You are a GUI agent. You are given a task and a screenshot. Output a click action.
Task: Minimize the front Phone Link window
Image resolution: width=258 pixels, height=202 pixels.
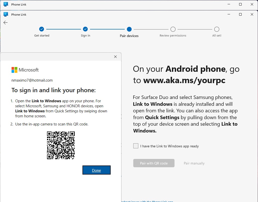pyautogui.click(x=229, y=14)
